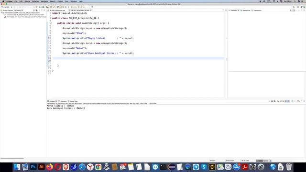Viewport: 306px width, 172px height.
Task: Open Google Chrome from the Dock
Action: 98,167
